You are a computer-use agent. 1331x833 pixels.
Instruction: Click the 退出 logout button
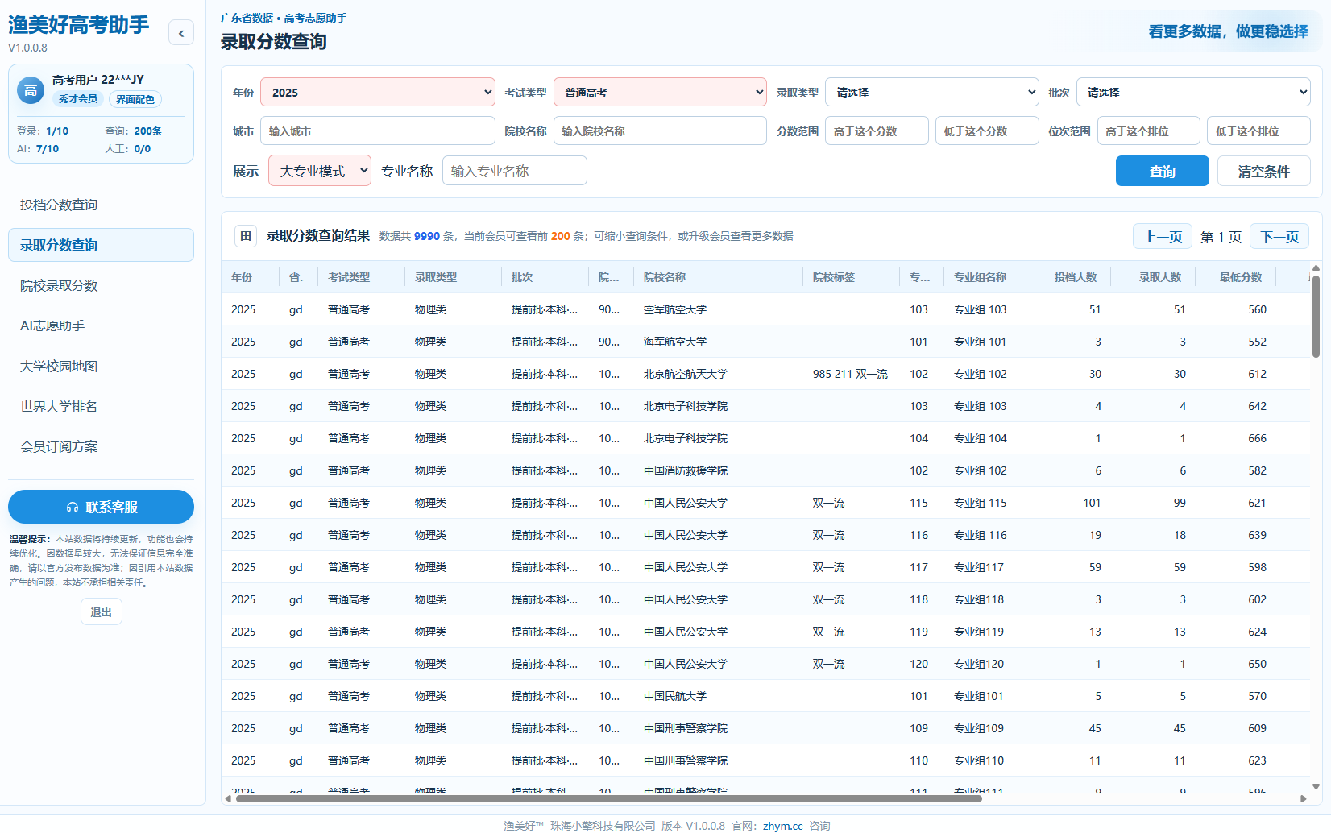coord(102,612)
